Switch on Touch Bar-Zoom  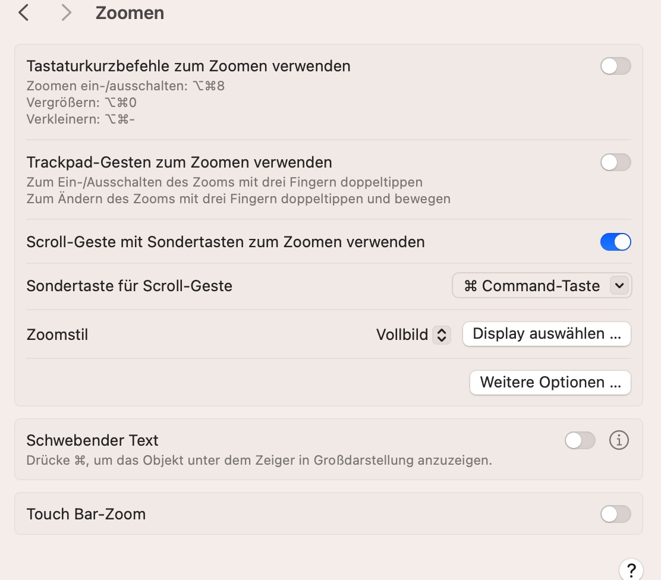click(615, 514)
